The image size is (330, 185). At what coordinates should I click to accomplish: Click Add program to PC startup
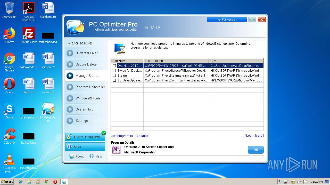click(x=130, y=136)
